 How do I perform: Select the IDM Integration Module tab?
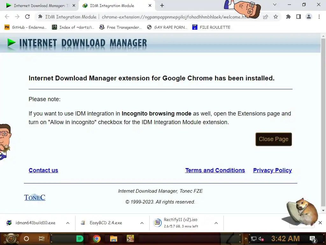(117, 6)
